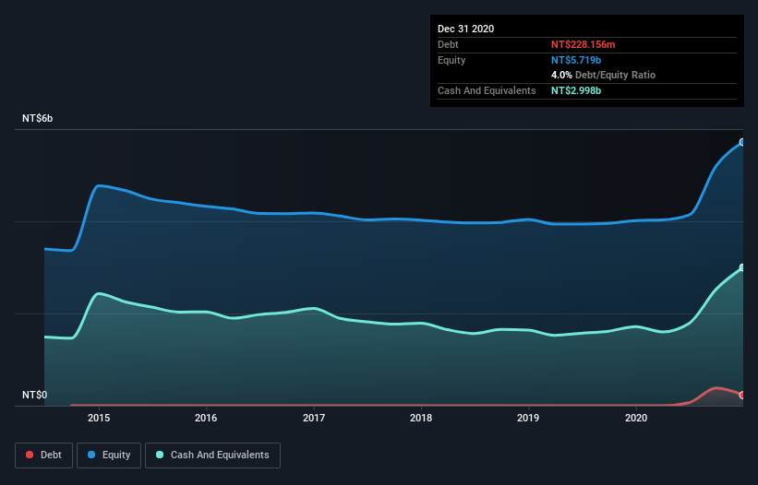Toggle the Debt series legend button
The image size is (758, 485).
click(x=43, y=455)
